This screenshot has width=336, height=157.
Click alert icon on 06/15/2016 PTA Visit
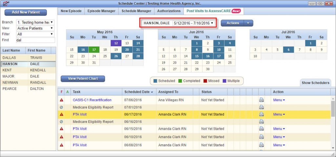coord(61,129)
